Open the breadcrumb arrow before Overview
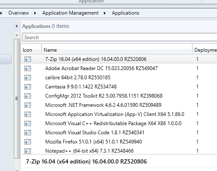The image size is (217, 171). click(x=1, y=13)
